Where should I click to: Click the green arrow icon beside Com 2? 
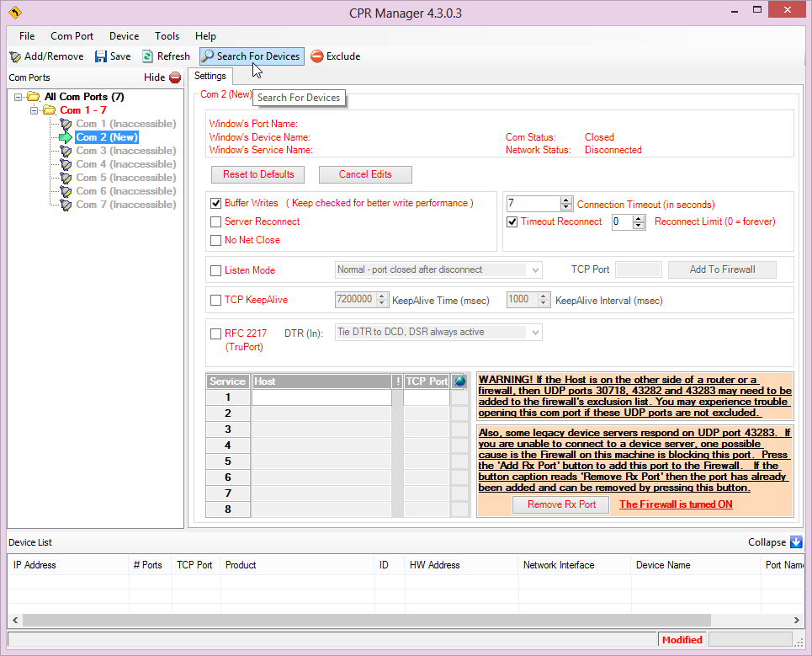[66, 137]
